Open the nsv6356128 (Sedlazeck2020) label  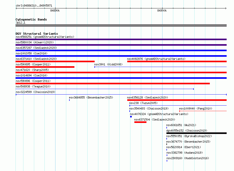point(147,97)
